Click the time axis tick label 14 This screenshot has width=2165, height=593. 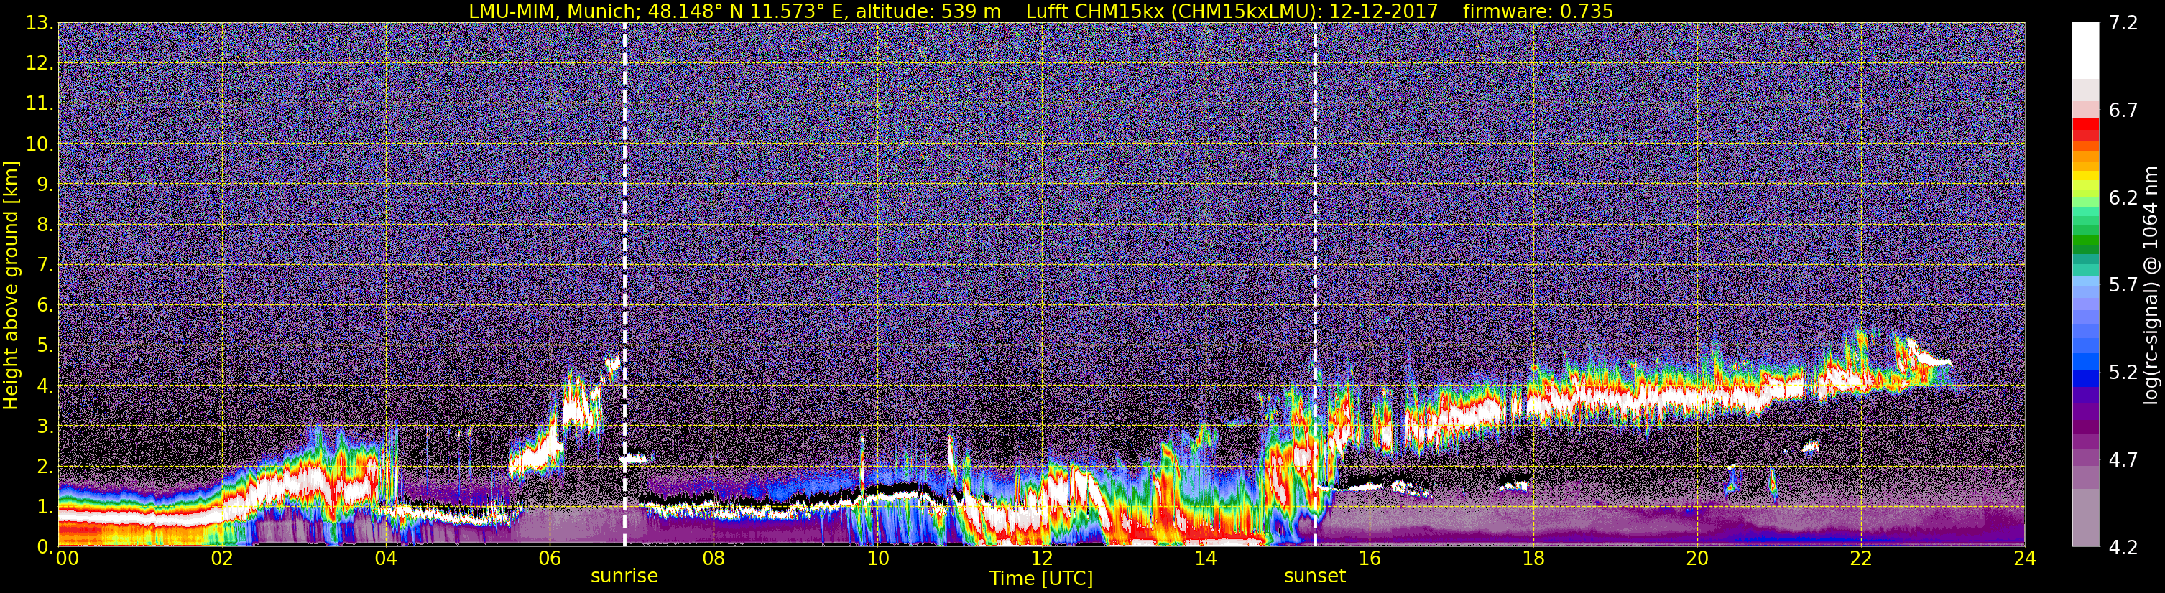point(1205,559)
